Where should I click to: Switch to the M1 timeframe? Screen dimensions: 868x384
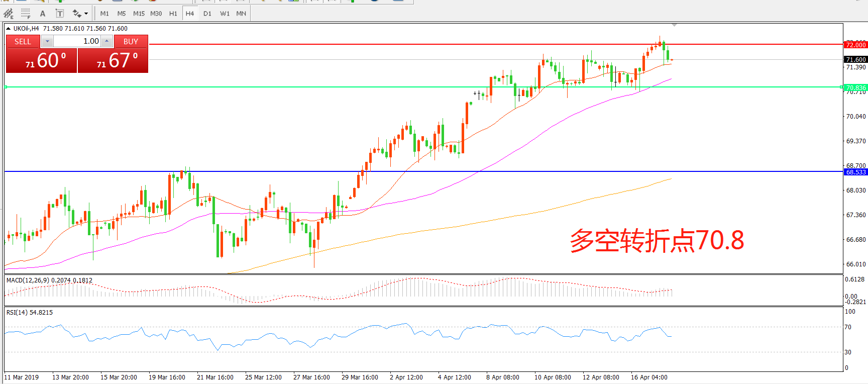click(104, 14)
